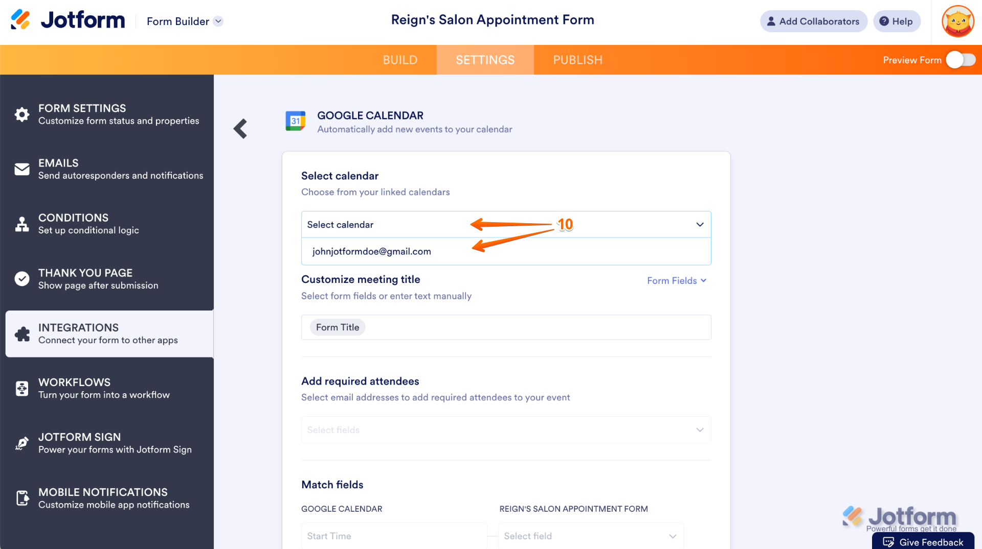Viewport: 982px width, 549px height.
Task: Open the Form Fields dropdown
Action: 676,280
